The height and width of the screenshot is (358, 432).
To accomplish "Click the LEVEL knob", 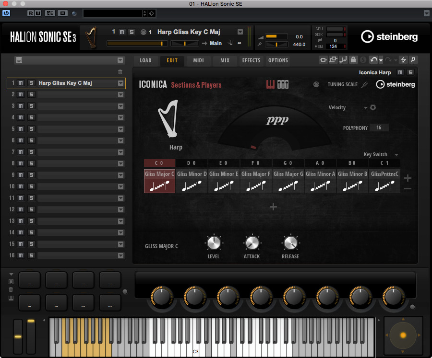I will (x=214, y=243).
